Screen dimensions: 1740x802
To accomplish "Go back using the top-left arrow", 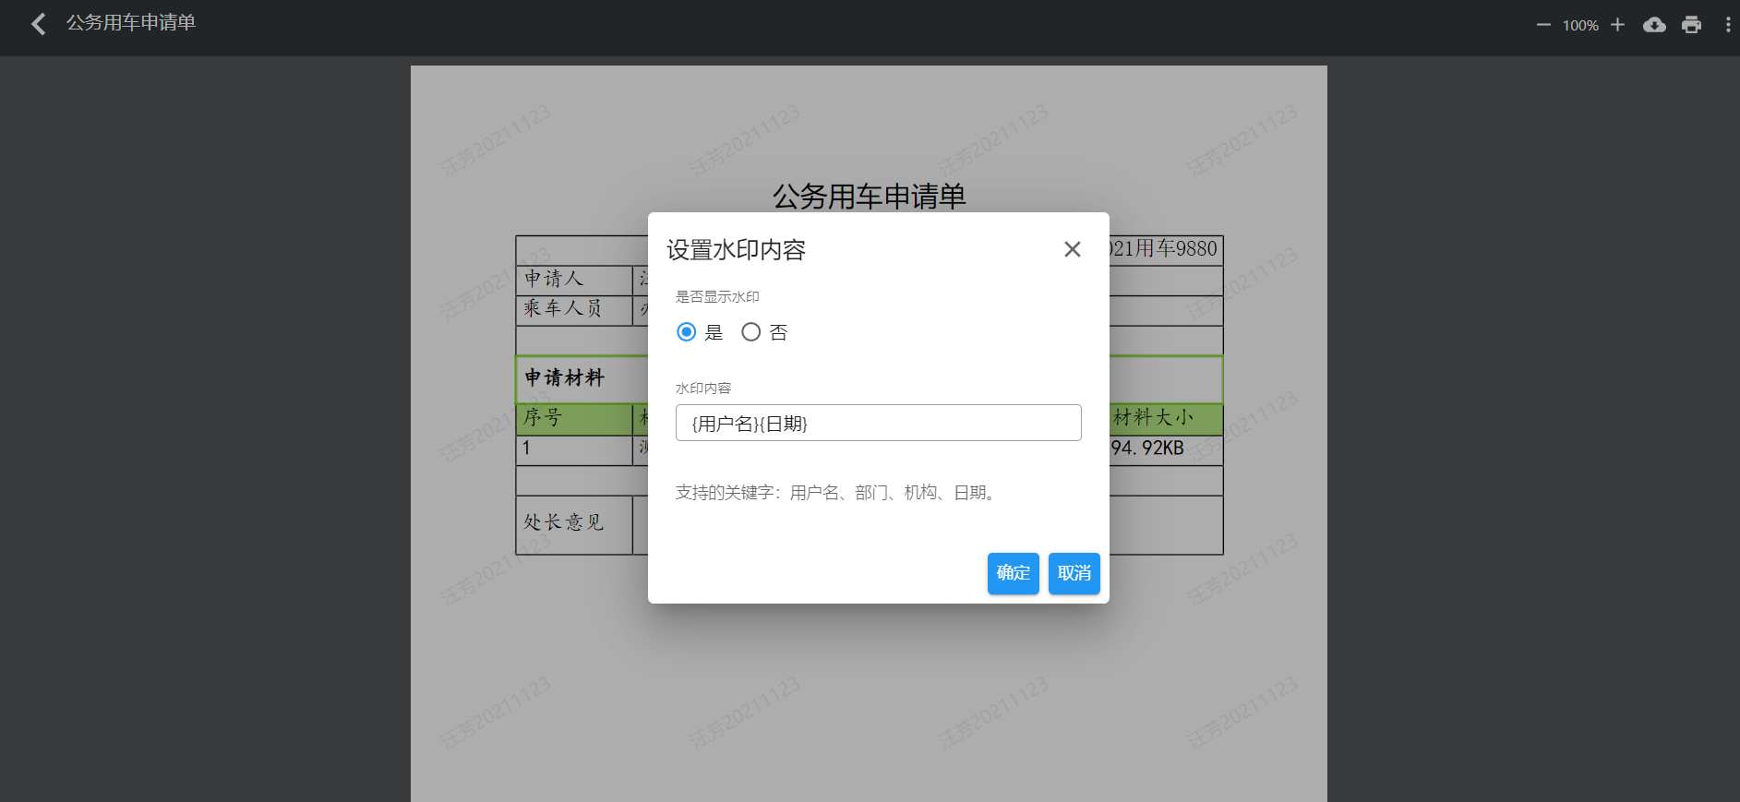I will [39, 24].
